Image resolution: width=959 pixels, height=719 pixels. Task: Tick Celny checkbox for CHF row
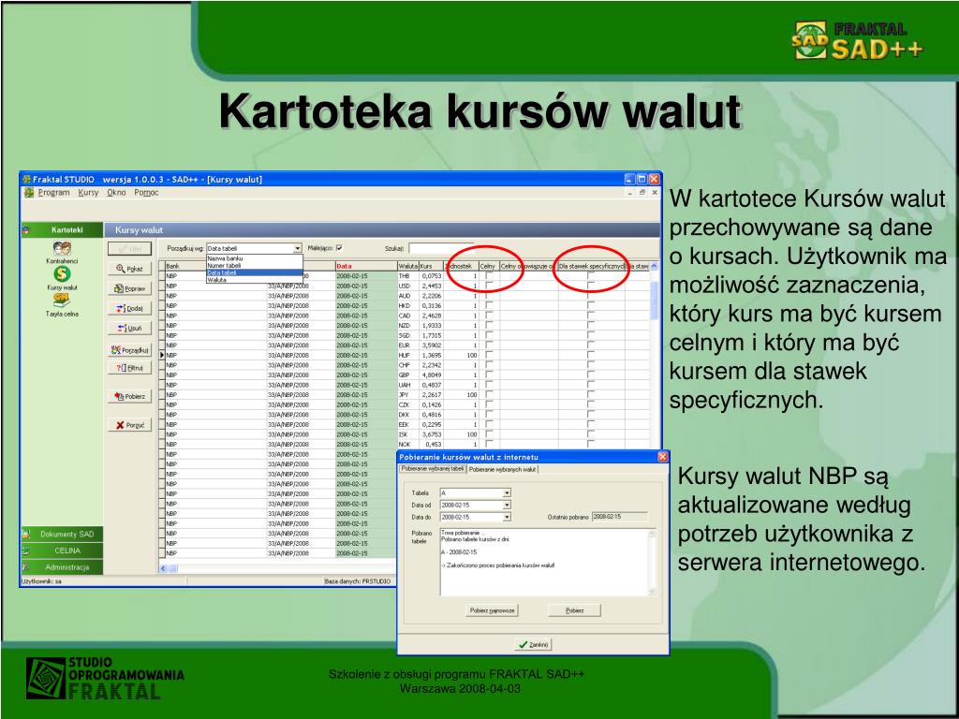point(489,365)
